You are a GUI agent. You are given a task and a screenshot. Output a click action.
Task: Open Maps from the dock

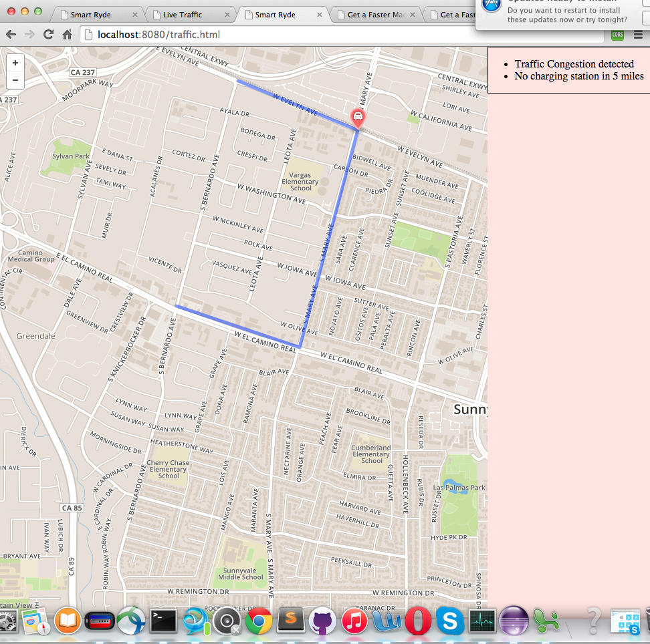click(x=35, y=621)
